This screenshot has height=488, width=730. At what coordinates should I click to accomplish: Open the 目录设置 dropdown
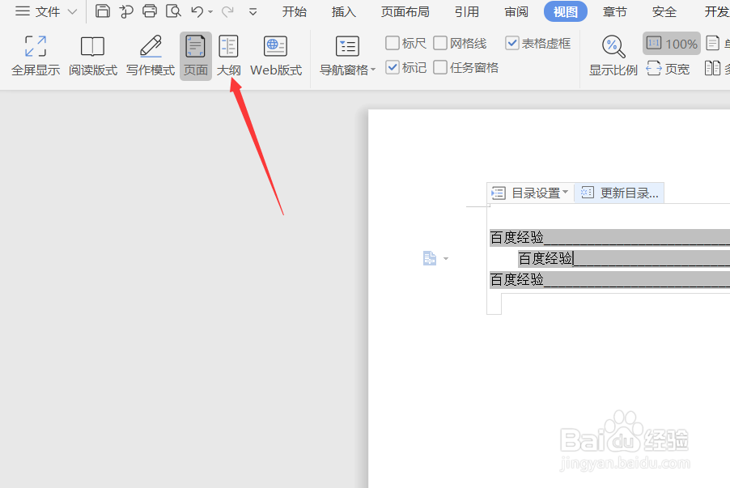click(x=531, y=193)
